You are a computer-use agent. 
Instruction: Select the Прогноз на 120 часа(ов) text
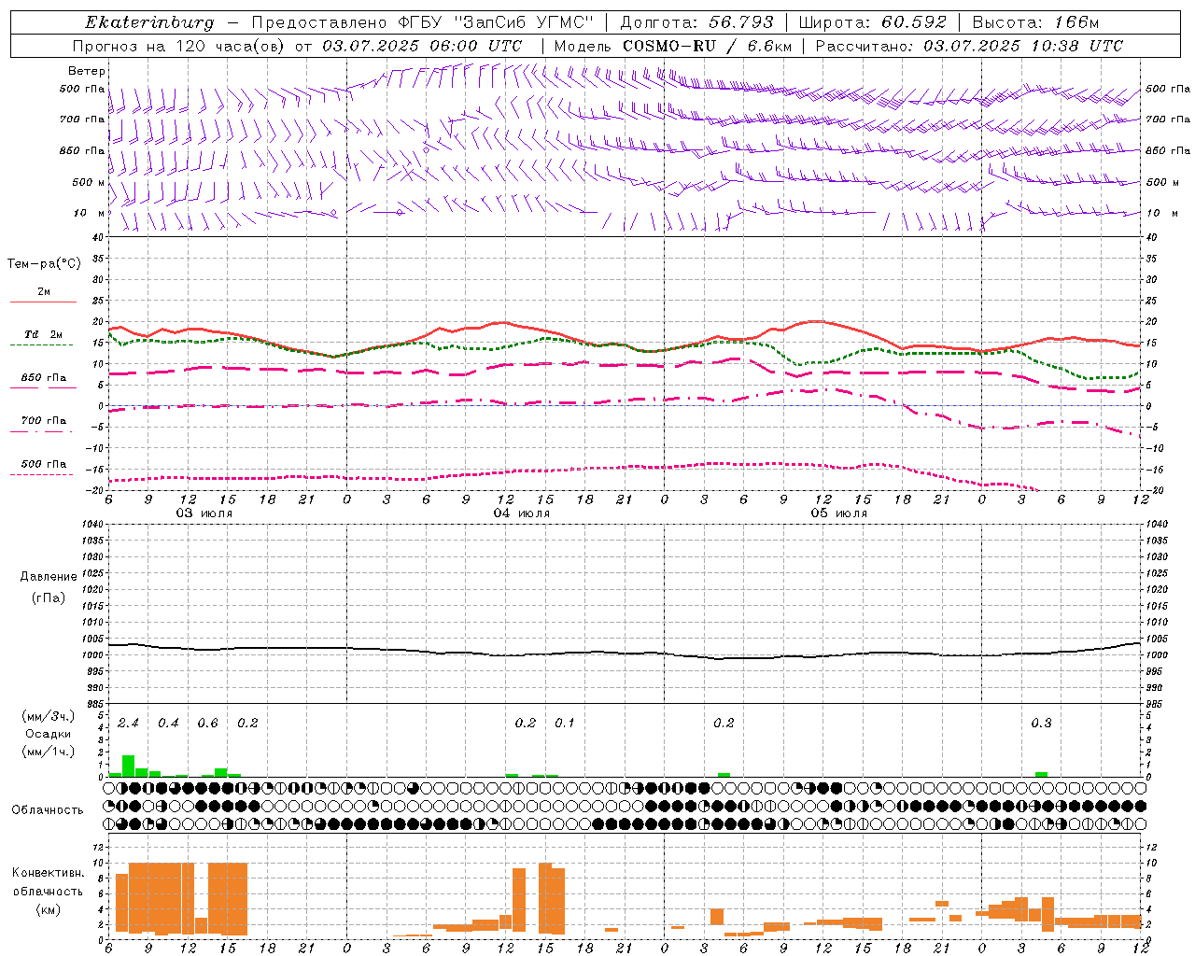click(180, 46)
